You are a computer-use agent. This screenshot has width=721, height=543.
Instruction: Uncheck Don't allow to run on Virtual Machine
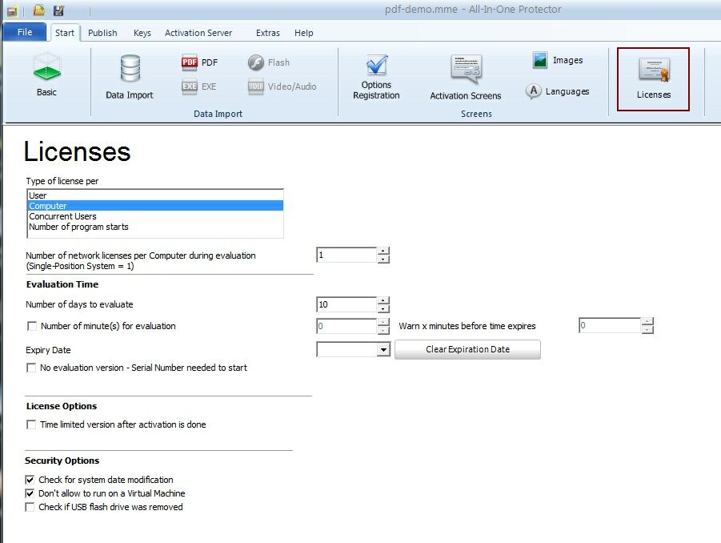tap(30, 493)
